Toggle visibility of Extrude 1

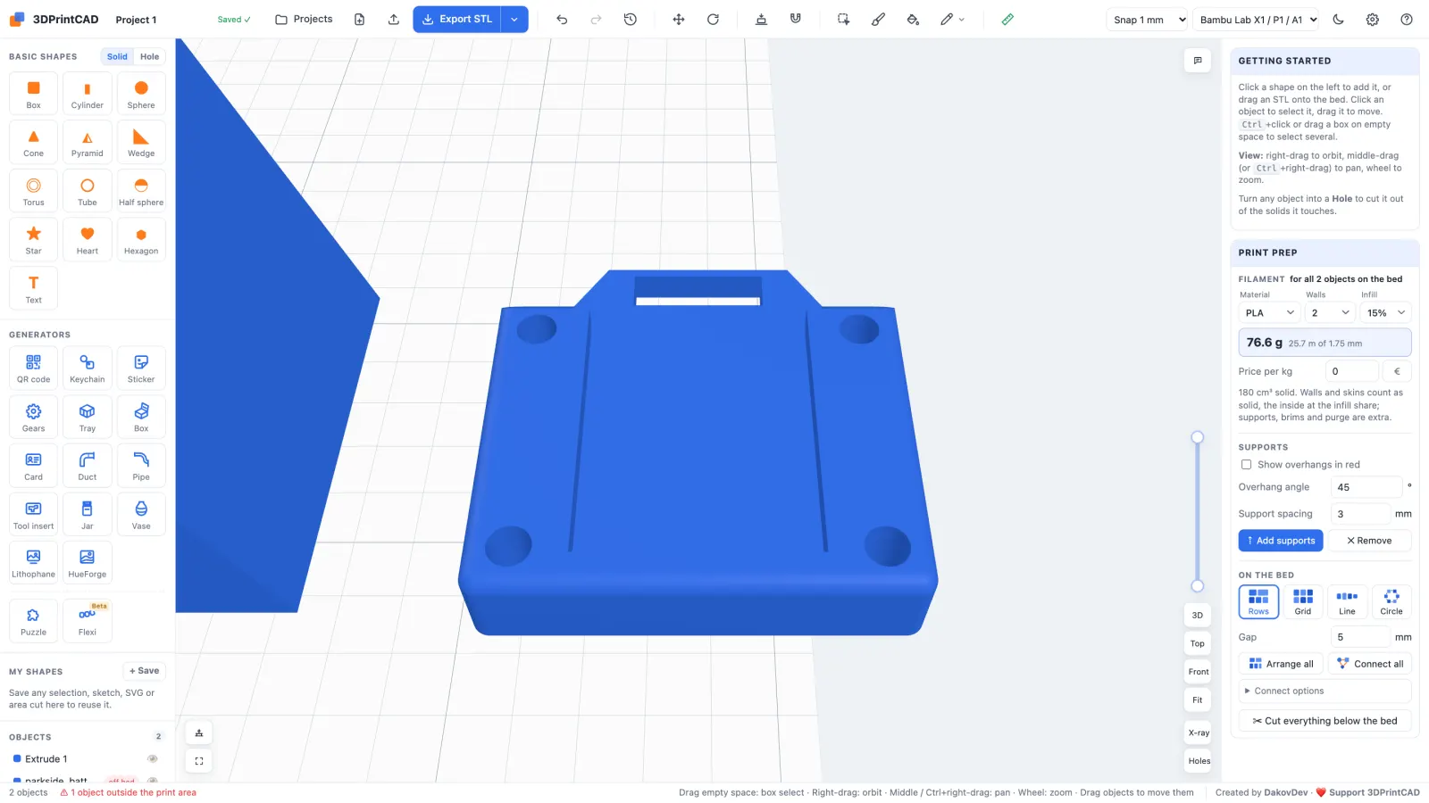tap(153, 759)
